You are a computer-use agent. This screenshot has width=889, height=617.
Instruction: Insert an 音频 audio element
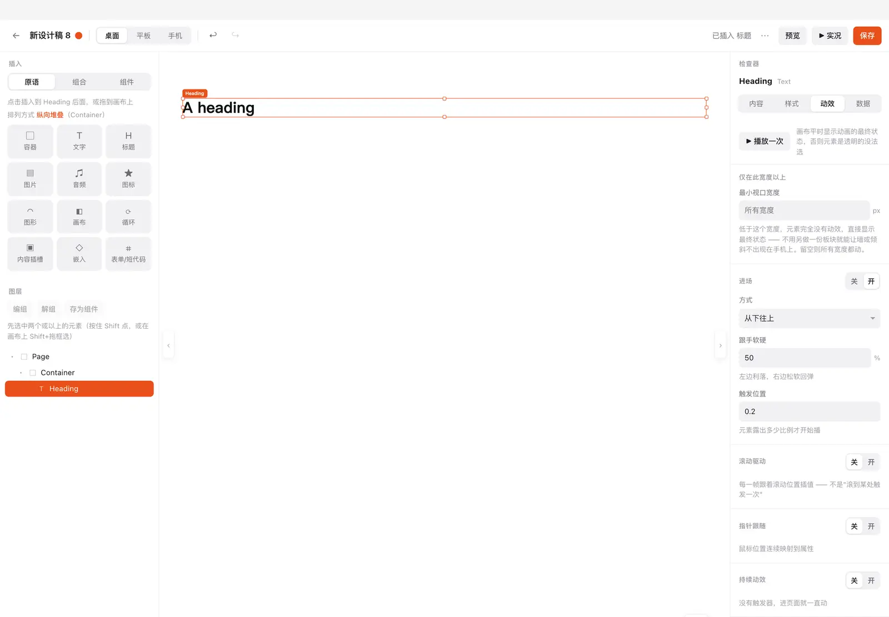point(79,179)
